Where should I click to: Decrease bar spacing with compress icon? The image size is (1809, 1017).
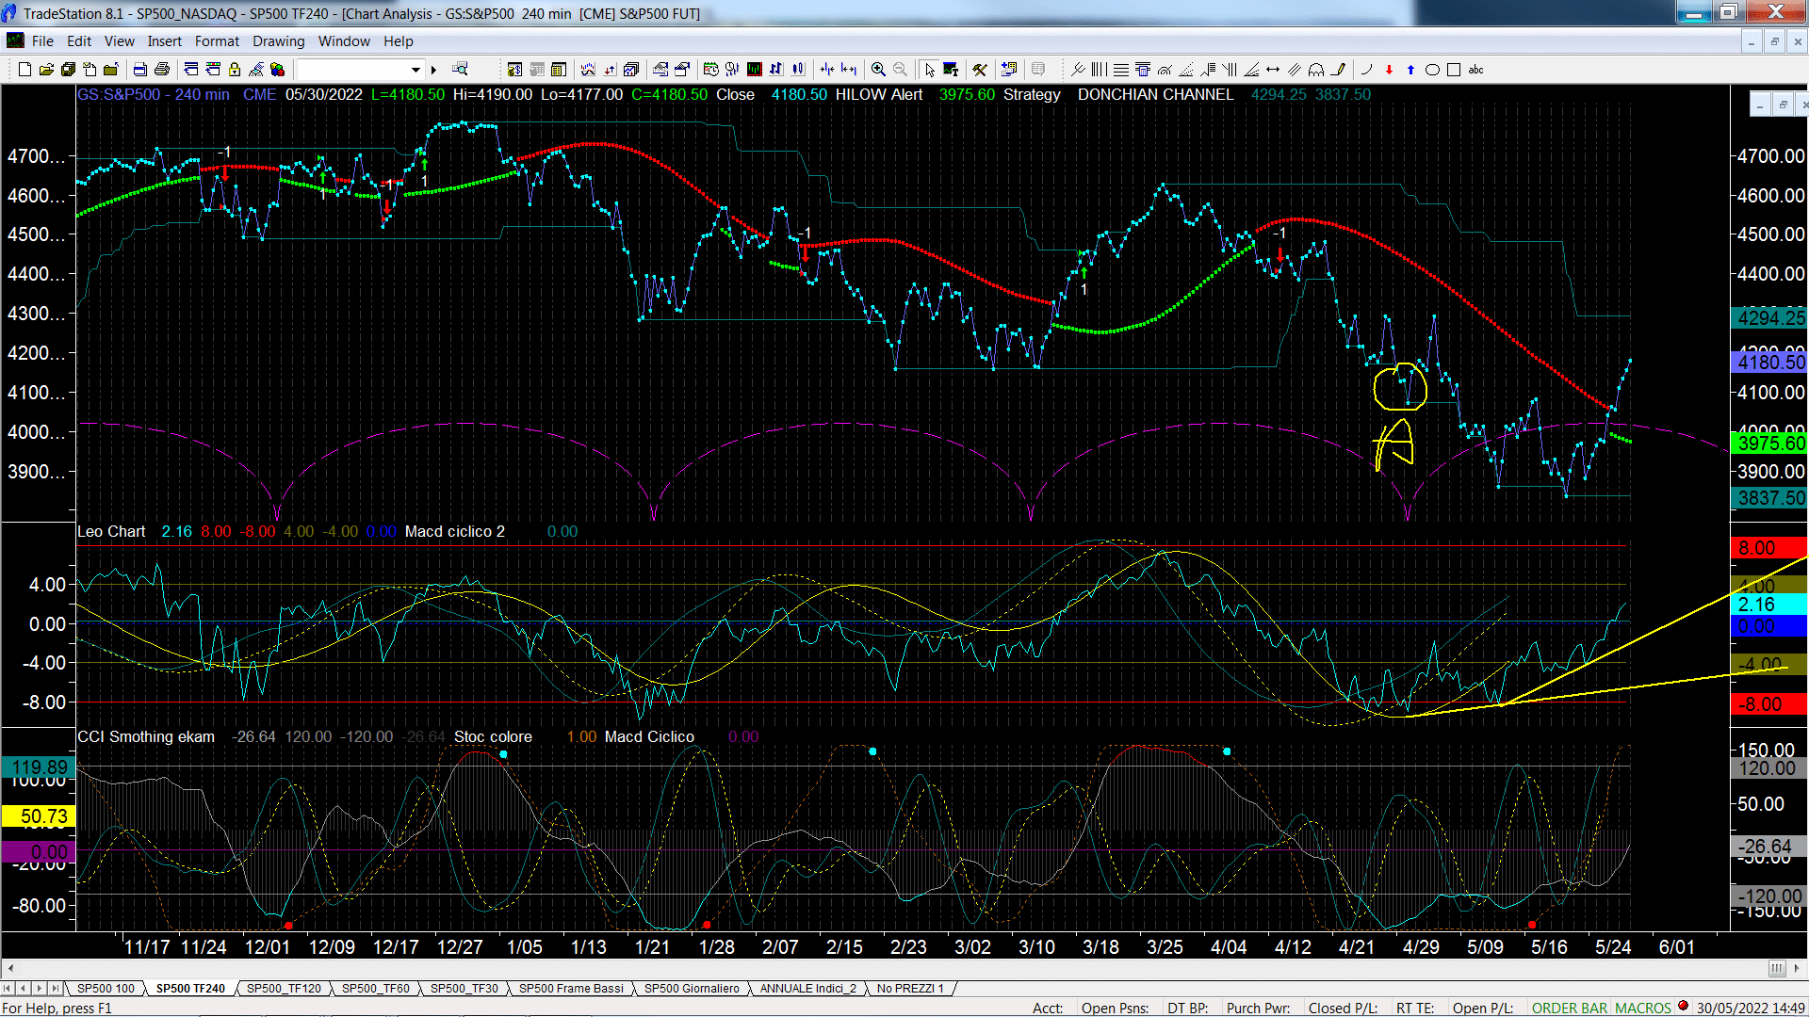[x=827, y=70]
